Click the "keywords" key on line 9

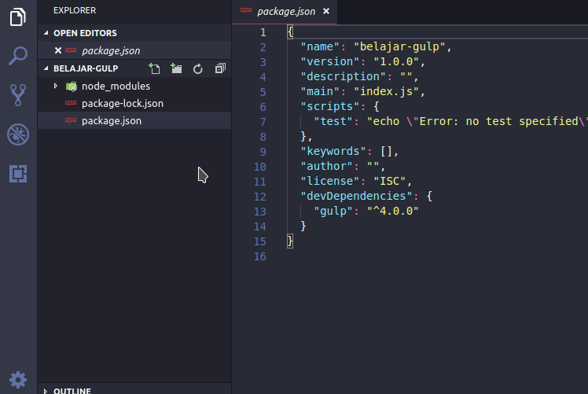(333, 151)
